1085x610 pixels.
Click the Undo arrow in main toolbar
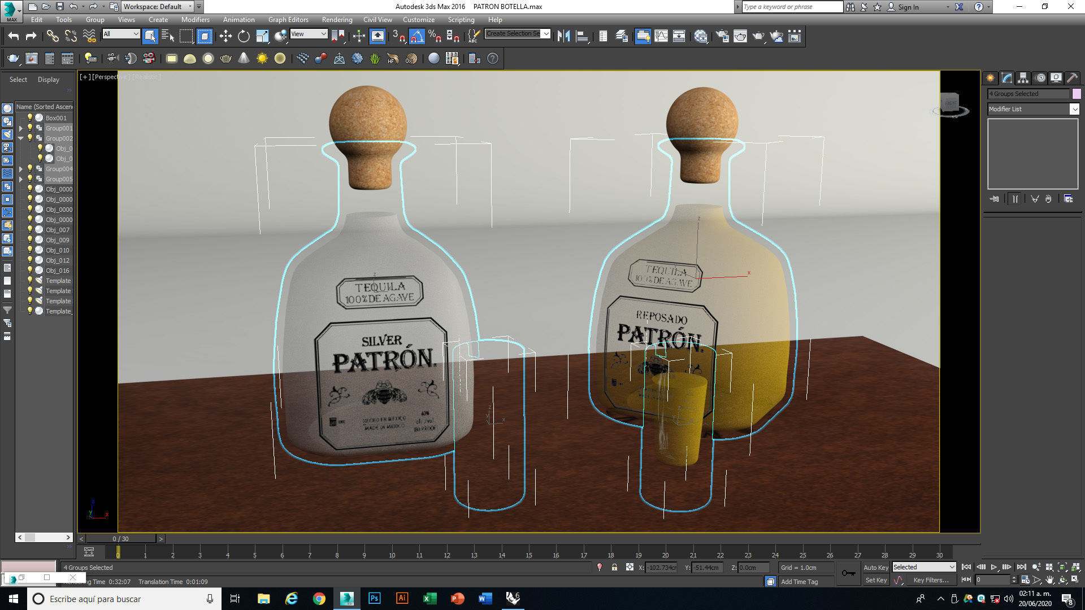tap(13, 37)
